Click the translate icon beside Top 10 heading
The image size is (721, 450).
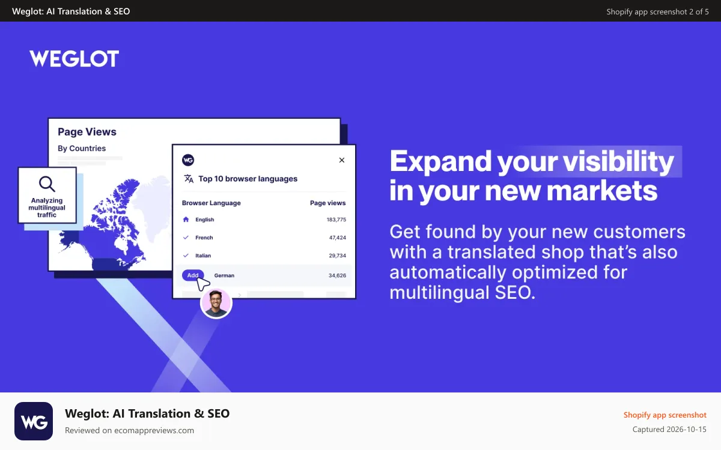pyautogui.click(x=189, y=179)
